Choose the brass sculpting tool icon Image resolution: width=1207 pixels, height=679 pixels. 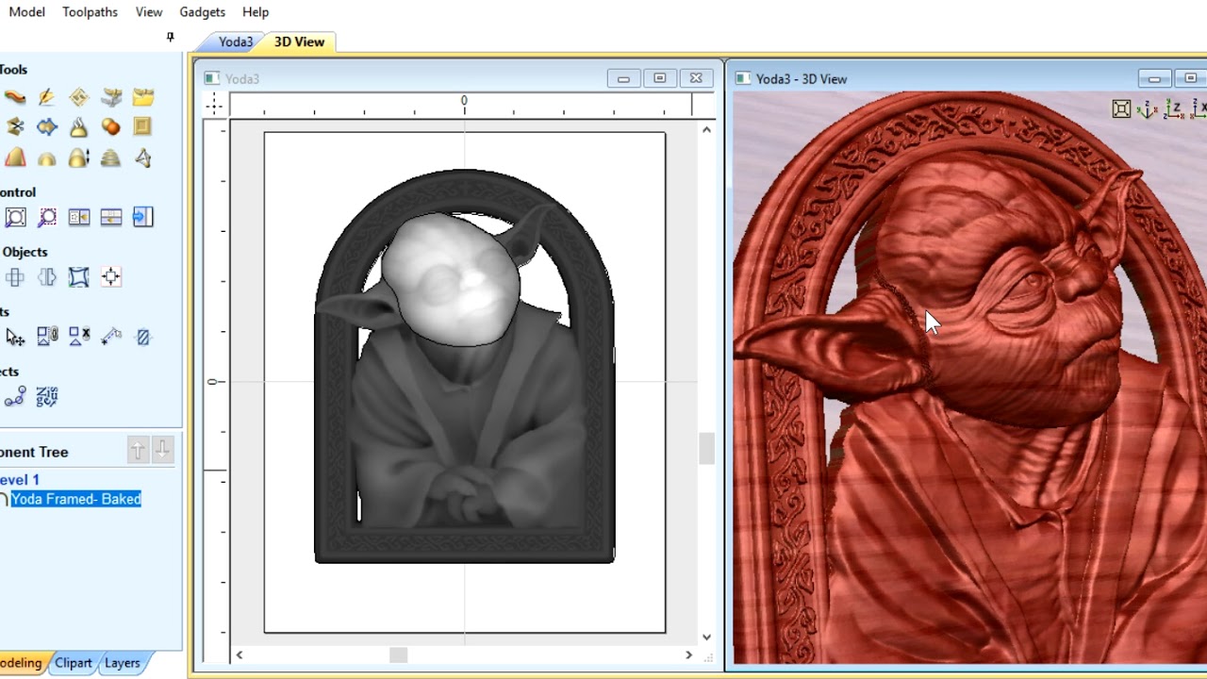(x=79, y=126)
